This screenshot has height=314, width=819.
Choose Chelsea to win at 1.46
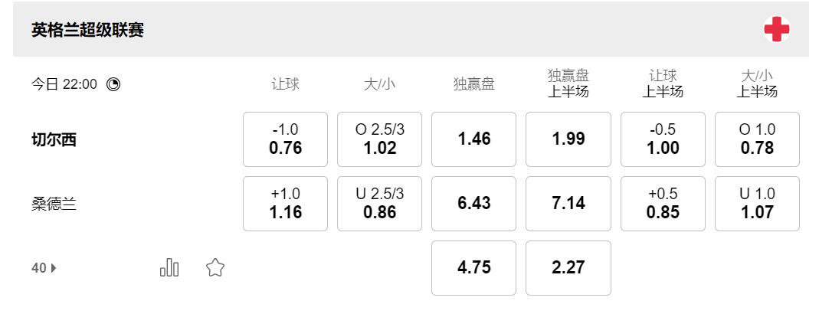pos(474,139)
